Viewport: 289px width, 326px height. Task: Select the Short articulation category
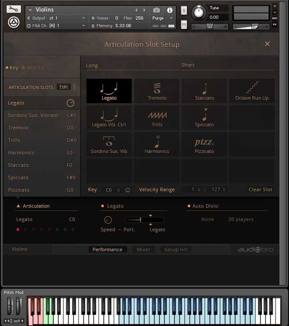188,65
